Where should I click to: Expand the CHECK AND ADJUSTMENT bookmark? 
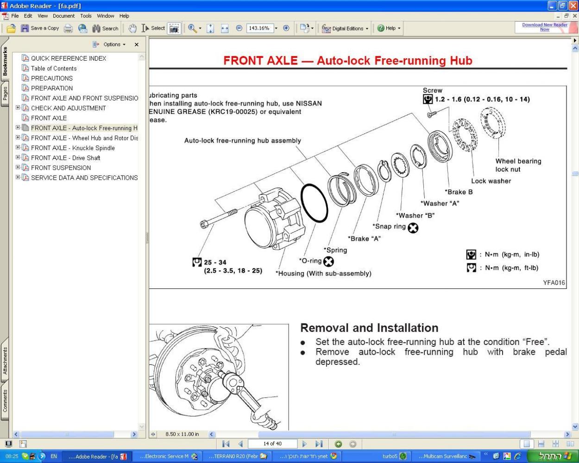pyautogui.click(x=18, y=107)
